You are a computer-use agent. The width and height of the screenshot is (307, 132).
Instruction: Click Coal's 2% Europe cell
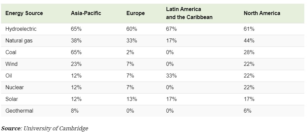pyautogui.click(x=130, y=52)
